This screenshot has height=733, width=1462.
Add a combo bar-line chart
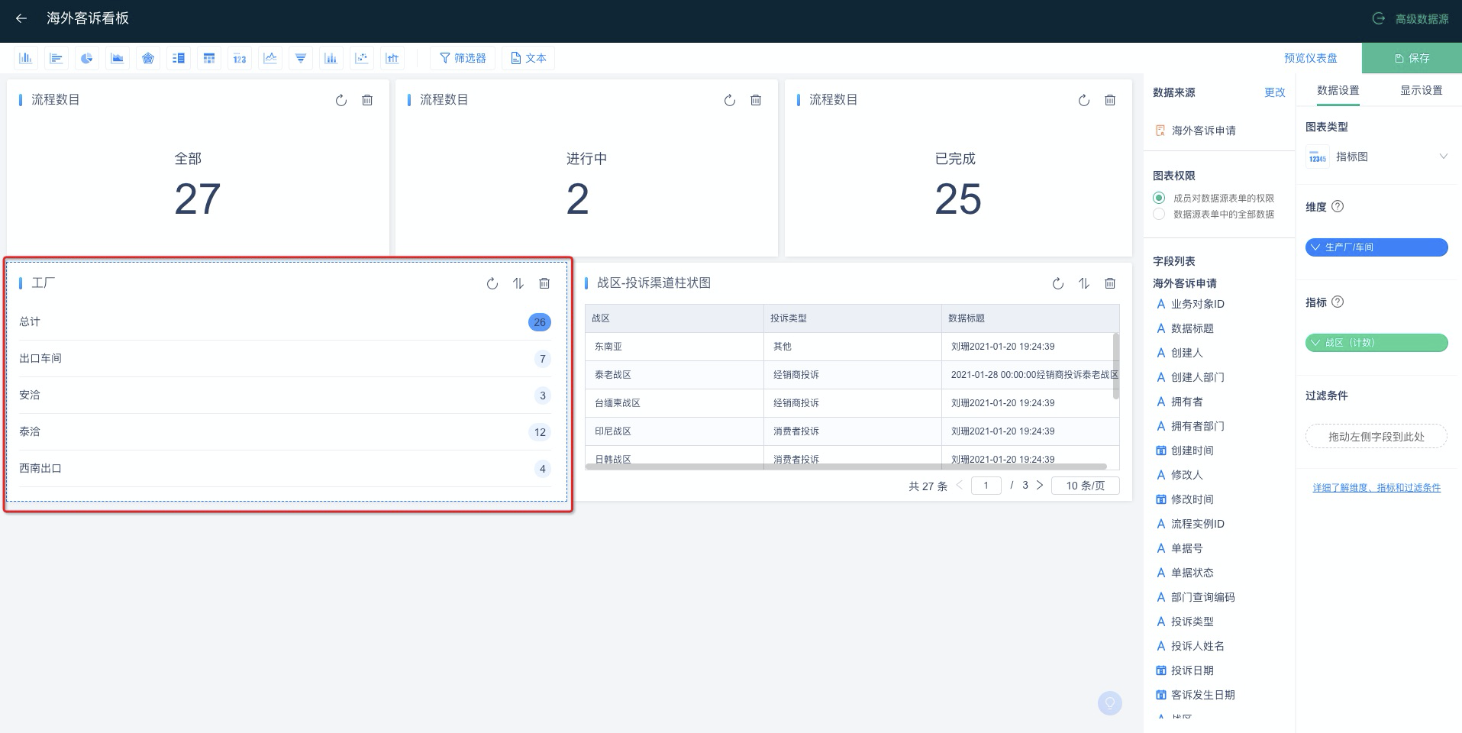pos(392,58)
